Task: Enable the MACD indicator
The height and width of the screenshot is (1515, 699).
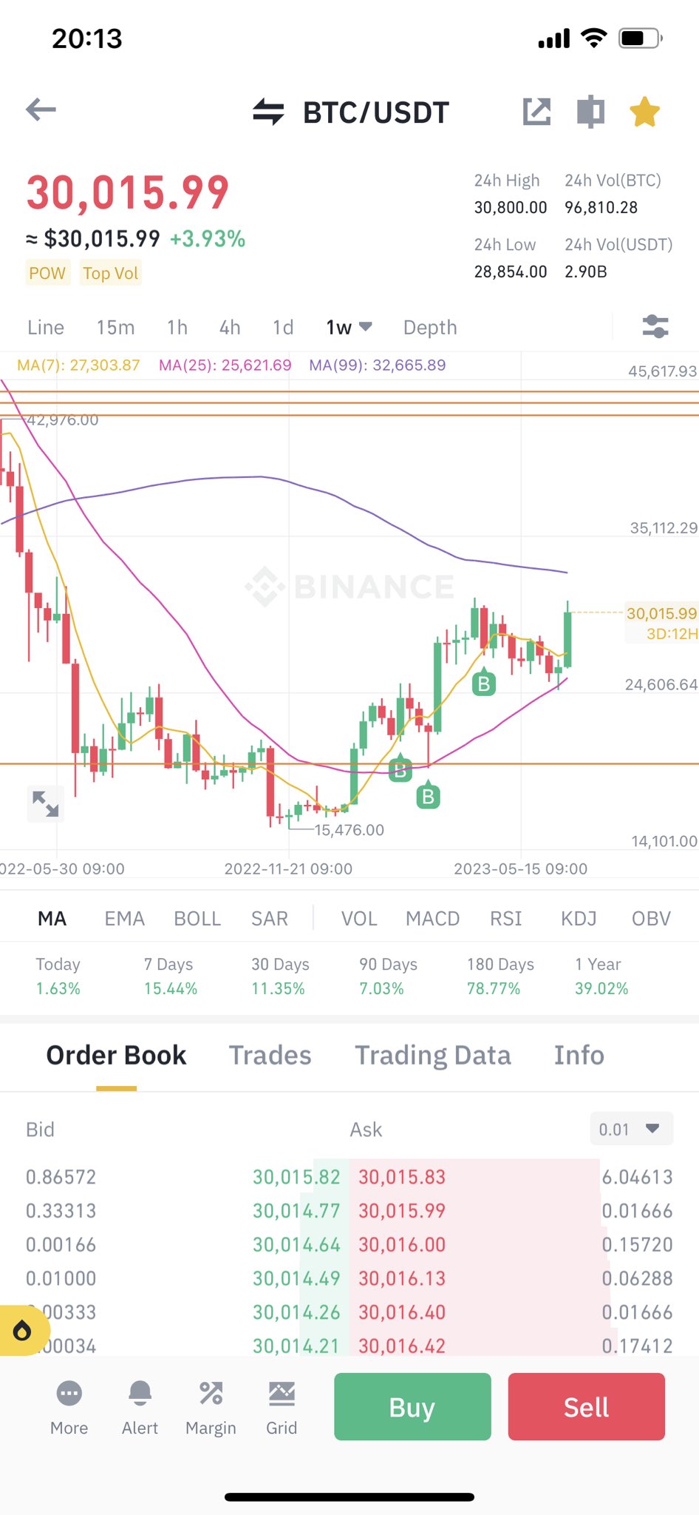Action: tap(432, 918)
